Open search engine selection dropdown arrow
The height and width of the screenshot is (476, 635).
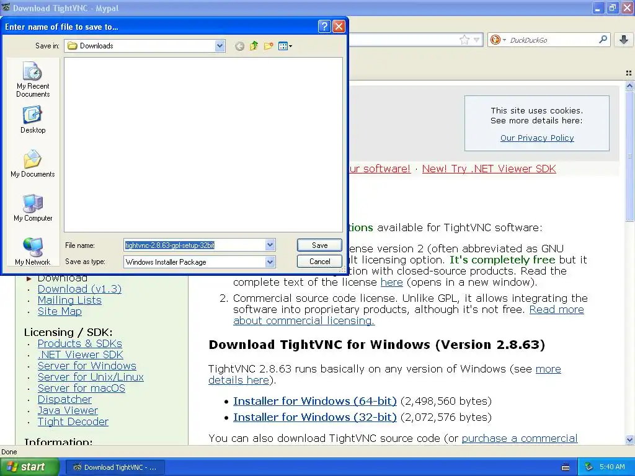(504, 40)
